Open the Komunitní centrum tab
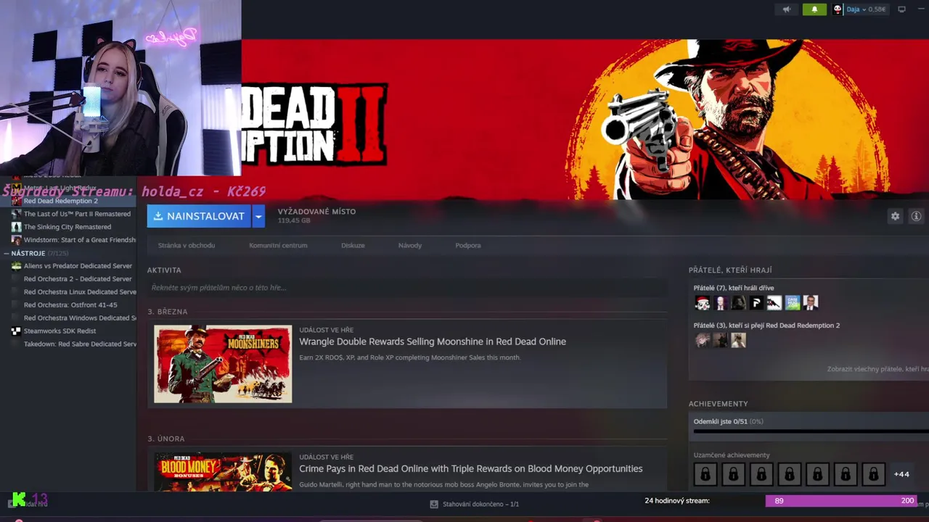The width and height of the screenshot is (929, 522). point(278,245)
